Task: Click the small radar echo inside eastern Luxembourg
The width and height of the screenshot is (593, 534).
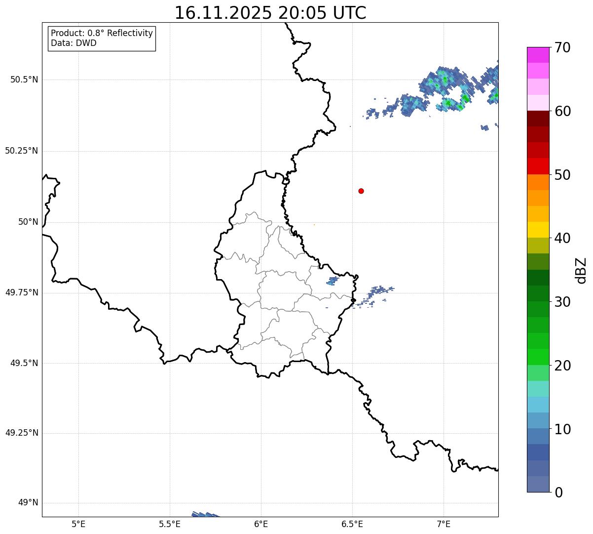Action: coord(333,281)
